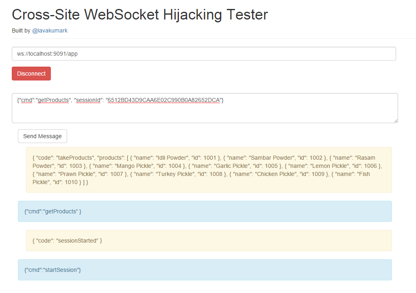Select the sent getProducts message in the log
This screenshot has width=416, height=293.
point(205,211)
